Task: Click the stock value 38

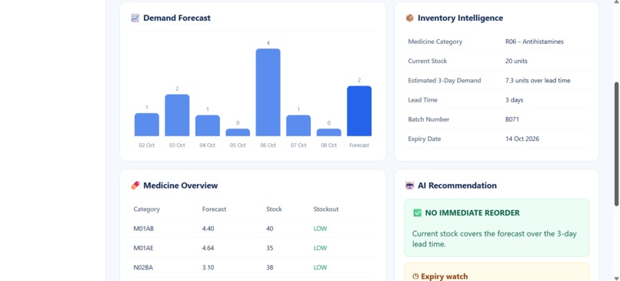Action: [270, 268]
